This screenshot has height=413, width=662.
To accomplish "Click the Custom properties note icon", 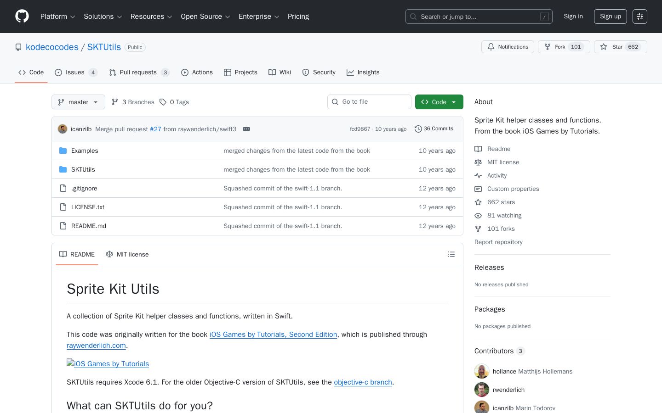I will [478, 189].
